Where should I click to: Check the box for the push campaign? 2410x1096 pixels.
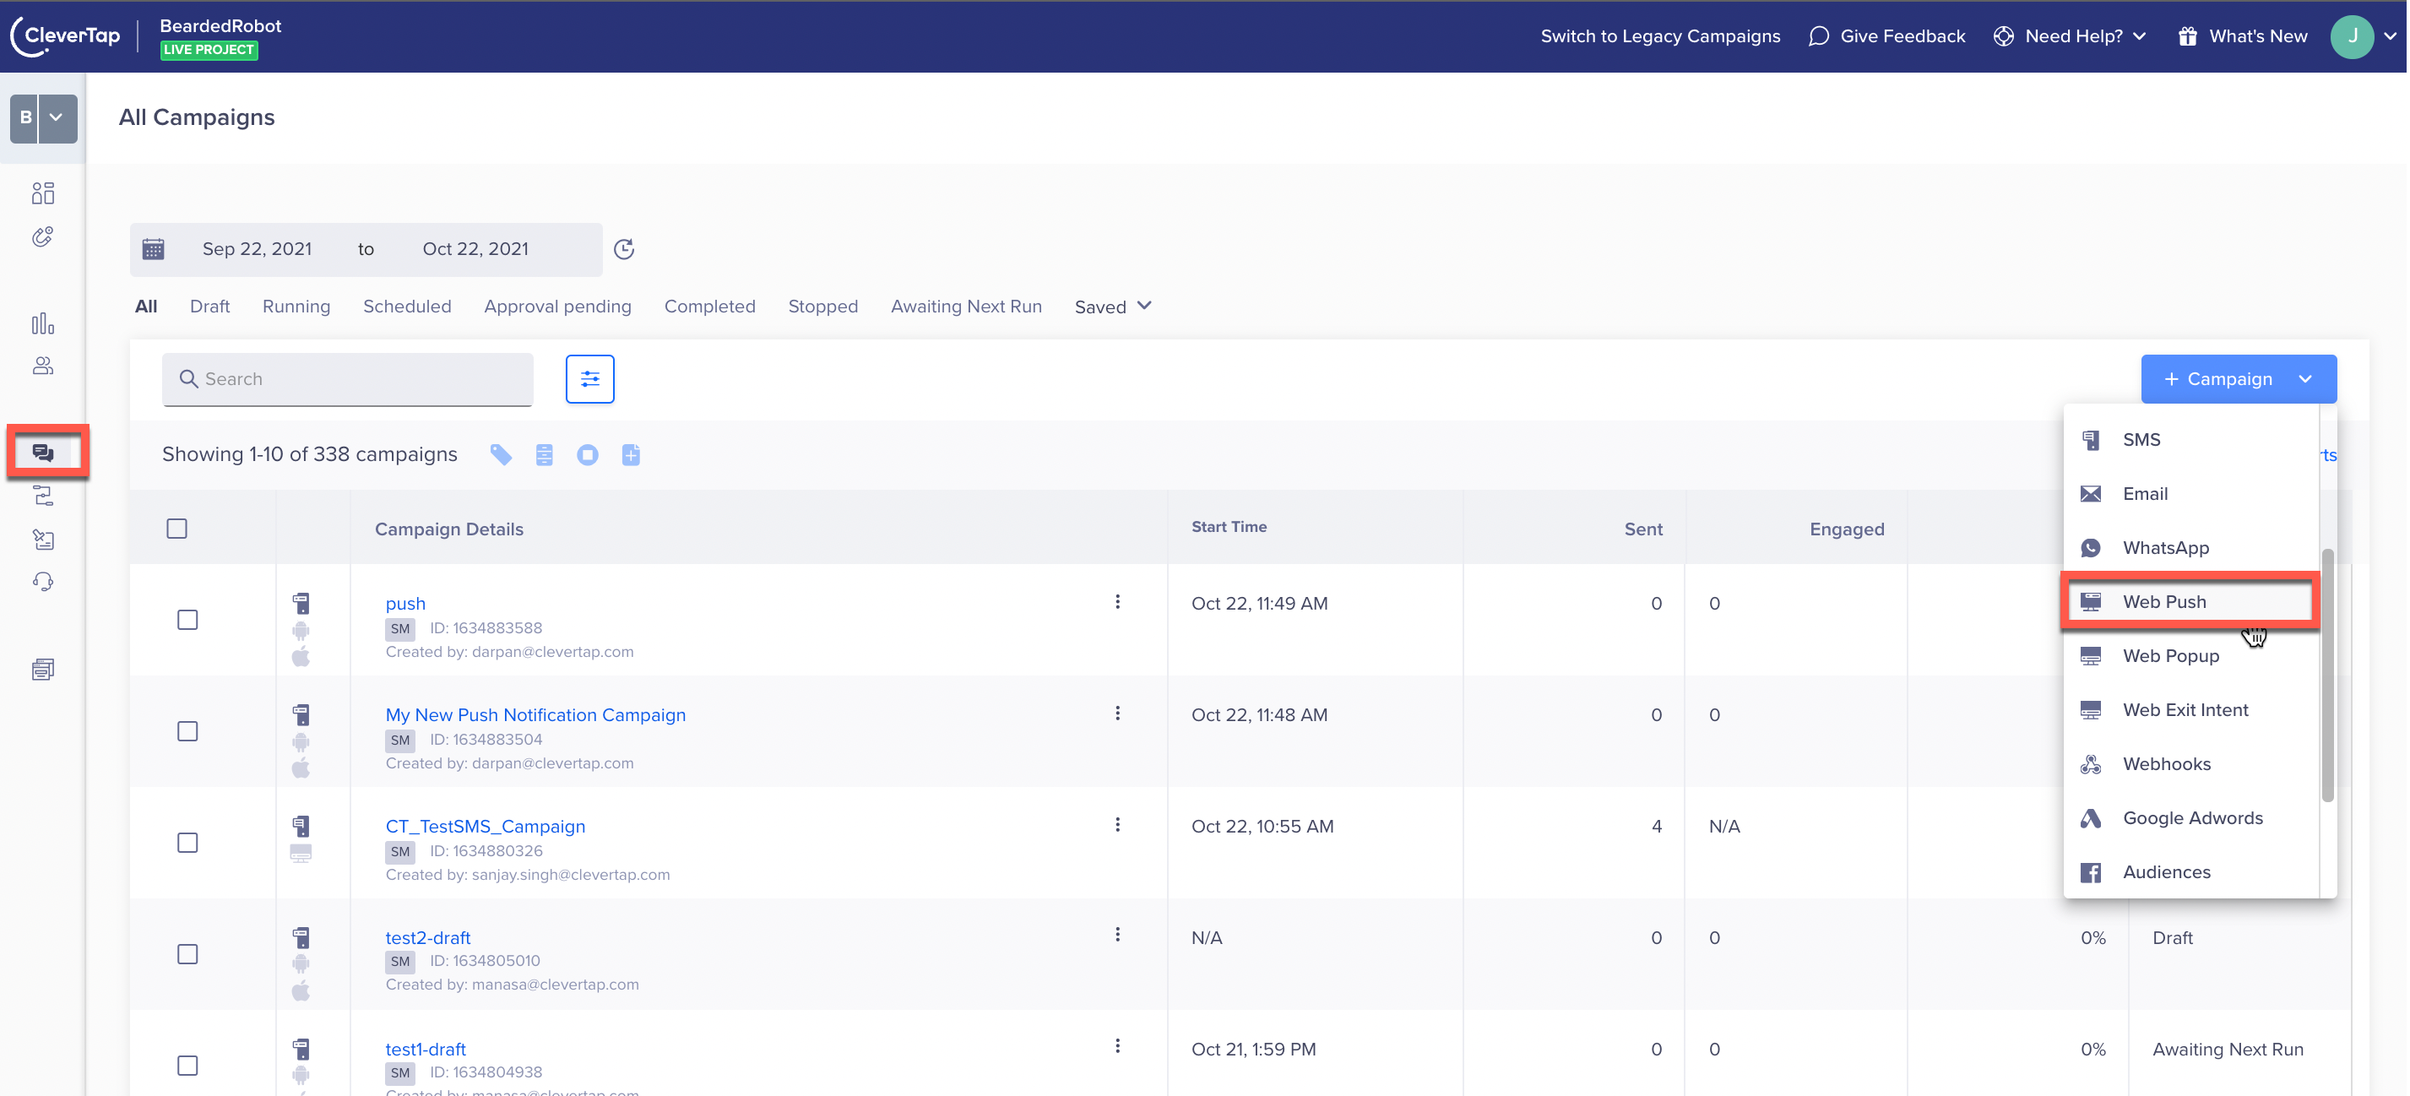coord(187,620)
